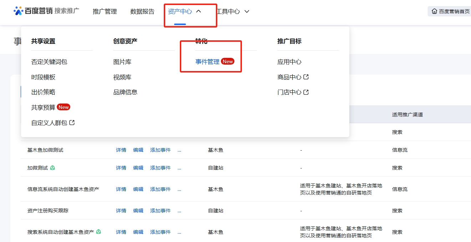Viewport: 471px width, 242px height.
Task: Select 事件管理 under 转化
Action: point(207,62)
